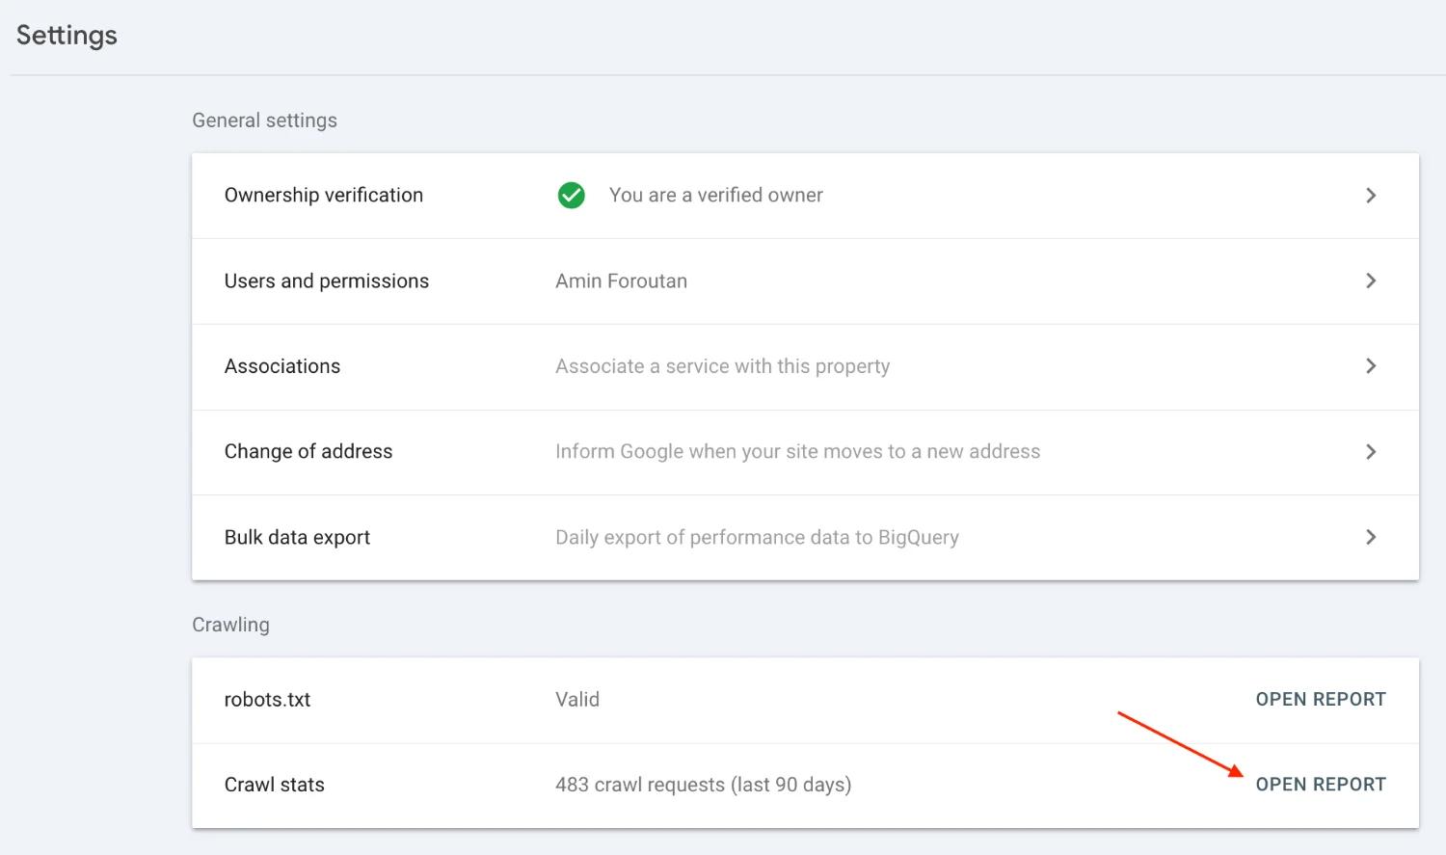The height and width of the screenshot is (855, 1446).
Task: Expand the Ownership verification row chevron
Action: (x=1371, y=196)
